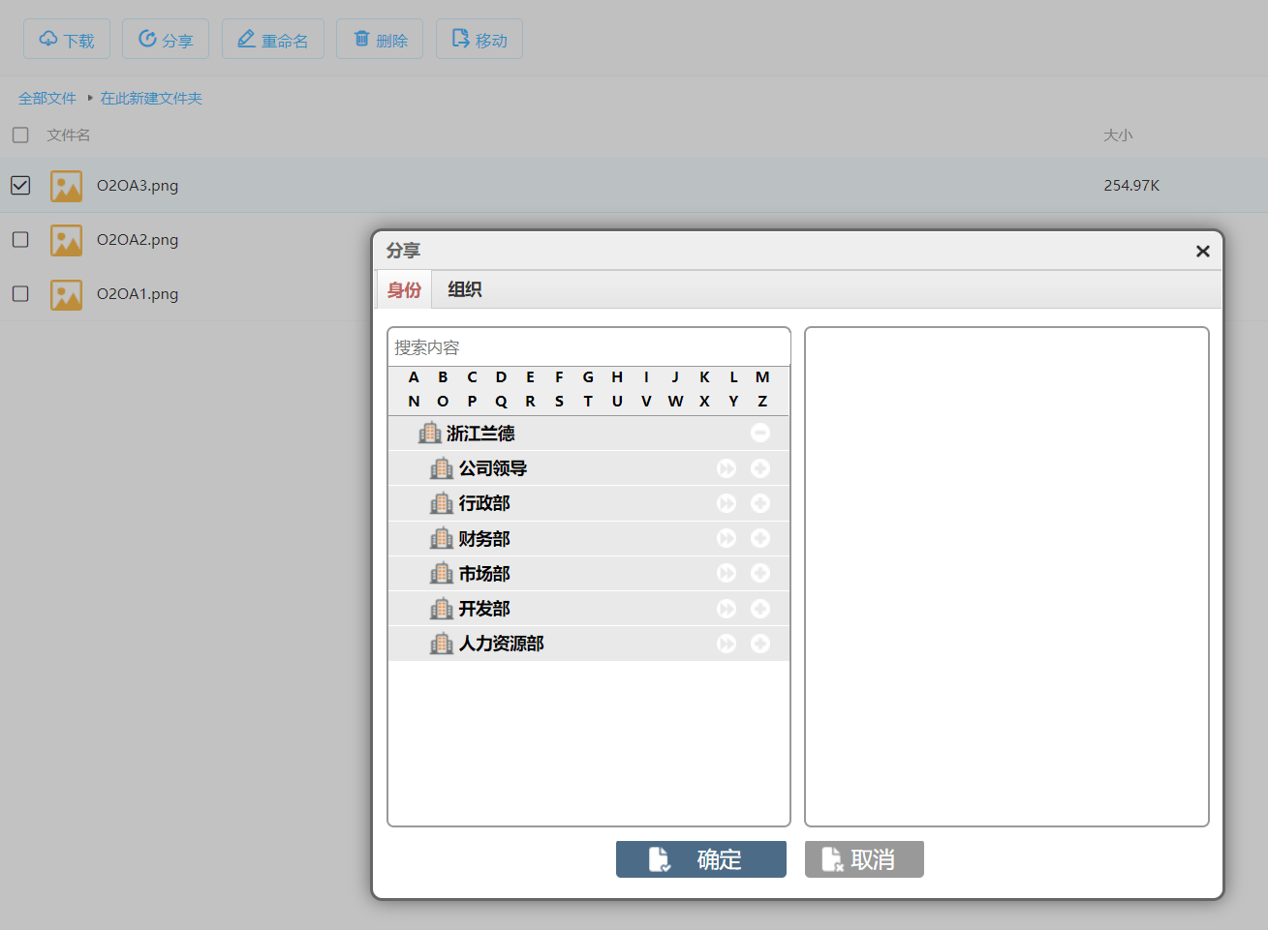Expand the 行政部 sub-units arrow

727,503
